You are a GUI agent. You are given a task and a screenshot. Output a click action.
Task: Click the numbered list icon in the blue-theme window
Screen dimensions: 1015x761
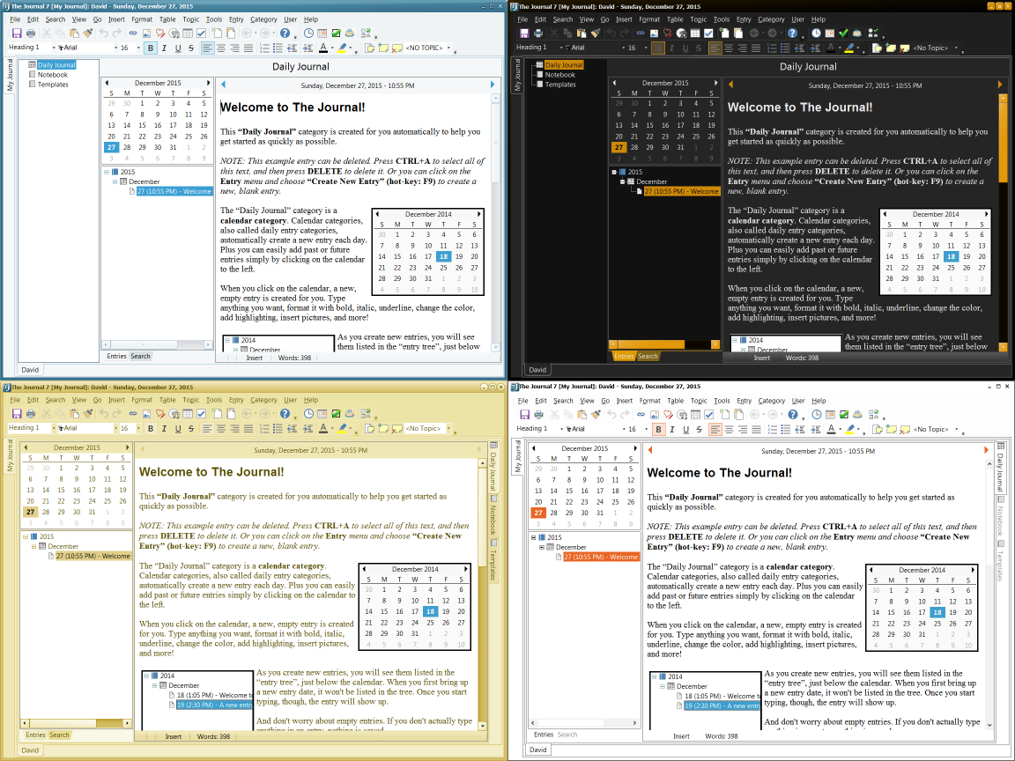pyautogui.click(x=264, y=48)
